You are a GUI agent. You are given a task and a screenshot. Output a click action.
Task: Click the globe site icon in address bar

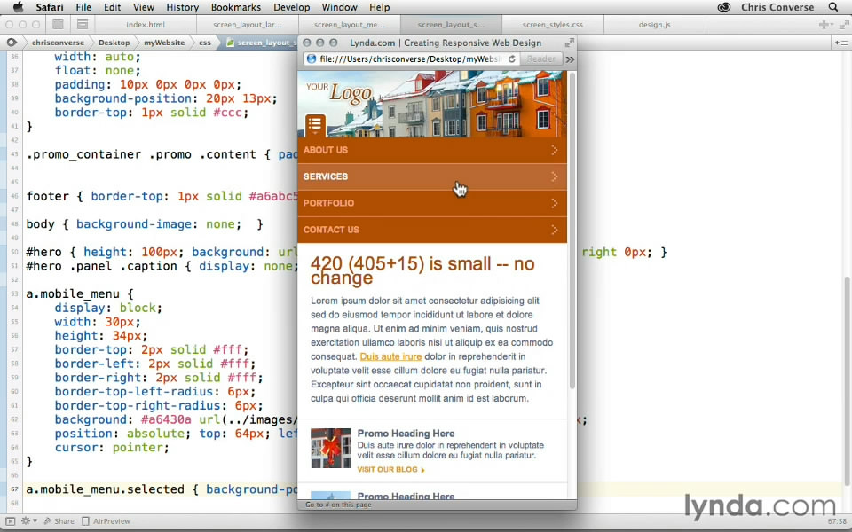pos(312,59)
